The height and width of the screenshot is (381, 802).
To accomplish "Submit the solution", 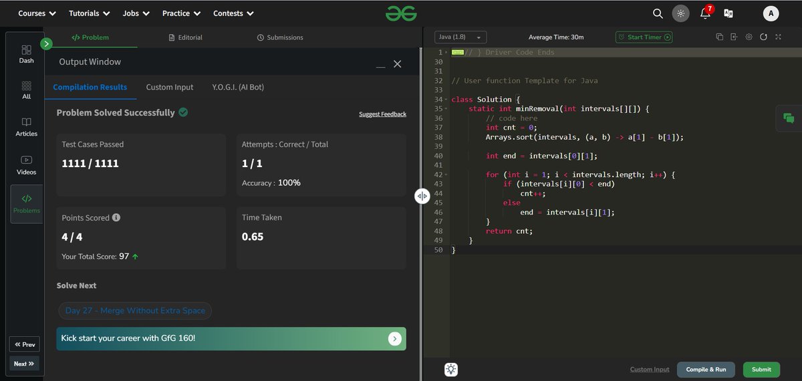I will pyautogui.click(x=761, y=370).
